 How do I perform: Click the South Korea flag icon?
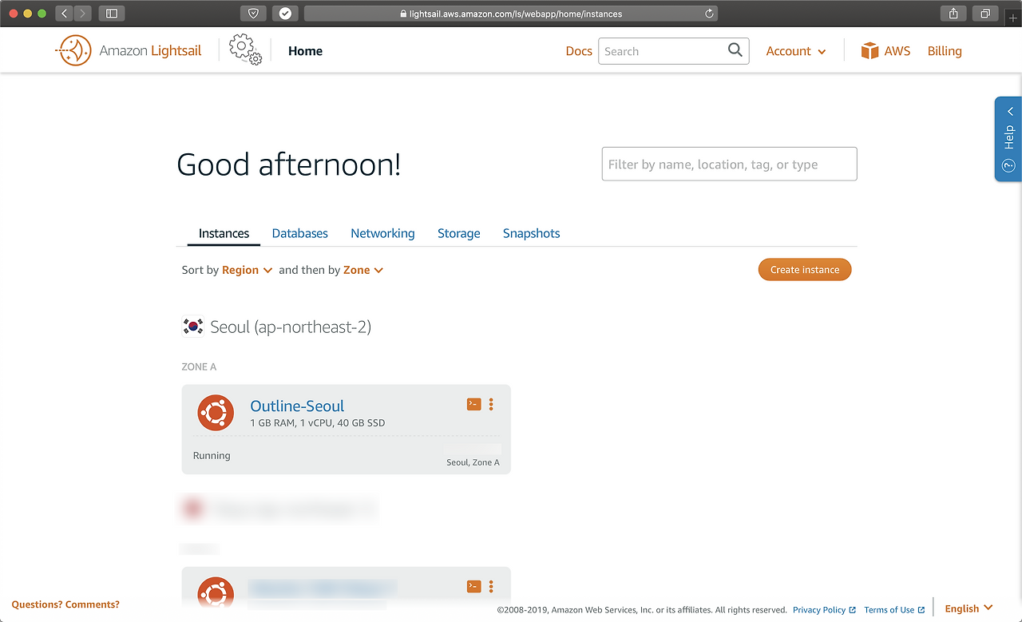tap(192, 327)
